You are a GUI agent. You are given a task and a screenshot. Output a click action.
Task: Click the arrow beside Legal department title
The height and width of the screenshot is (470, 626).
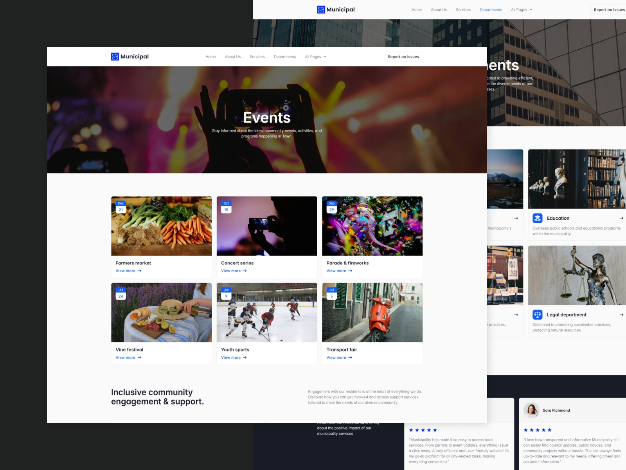(621, 315)
